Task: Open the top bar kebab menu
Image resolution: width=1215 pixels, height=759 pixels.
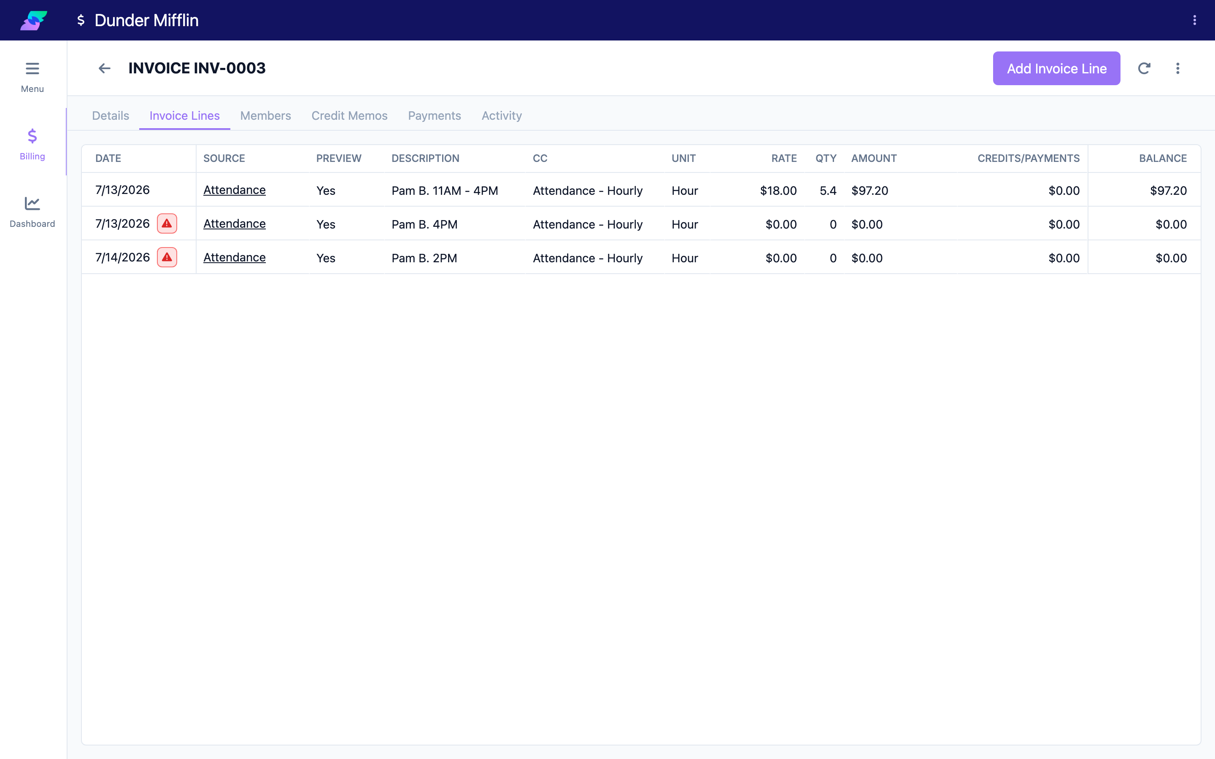Action: tap(1194, 20)
